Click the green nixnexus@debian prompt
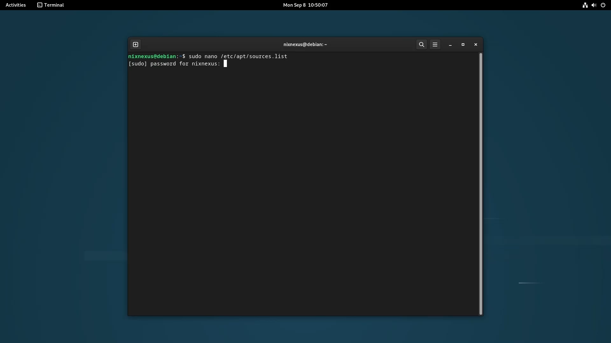The height and width of the screenshot is (343, 611). tap(152, 57)
